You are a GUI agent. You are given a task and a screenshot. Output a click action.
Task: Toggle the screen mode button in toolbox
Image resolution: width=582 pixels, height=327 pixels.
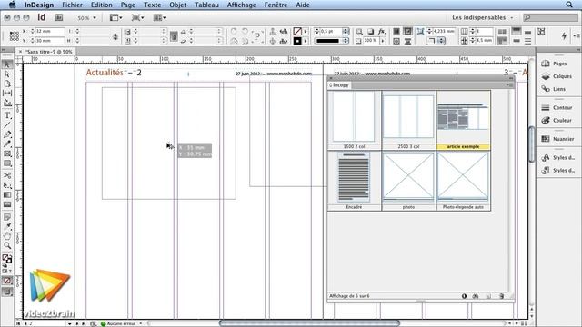point(7,292)
